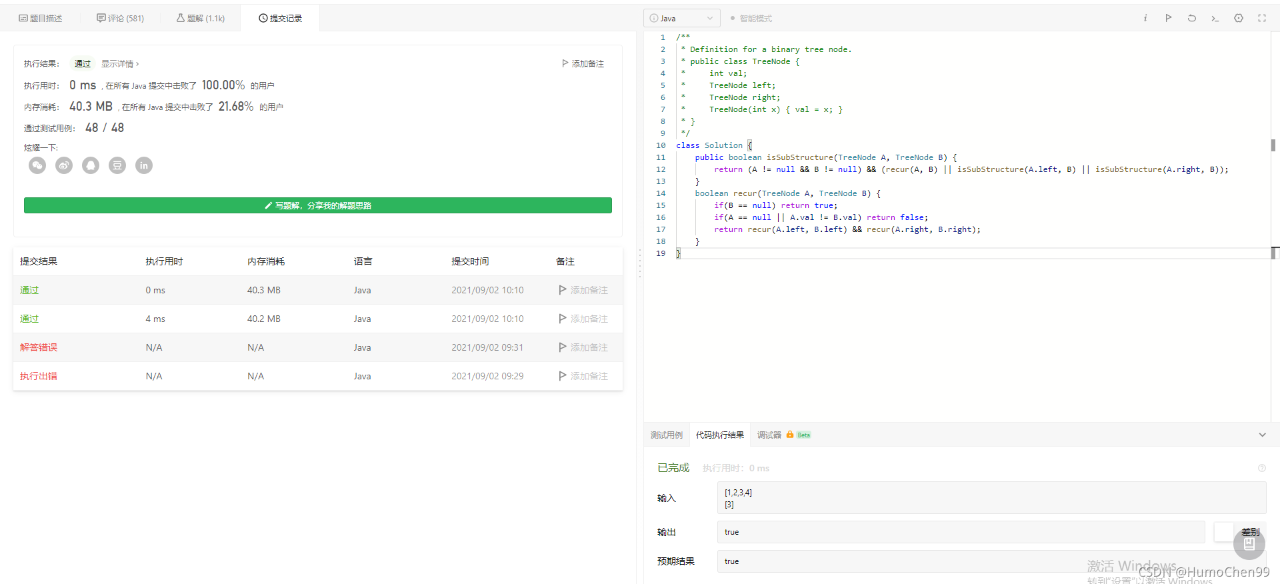Click the help icon beside execution result

pos(1261,468)
